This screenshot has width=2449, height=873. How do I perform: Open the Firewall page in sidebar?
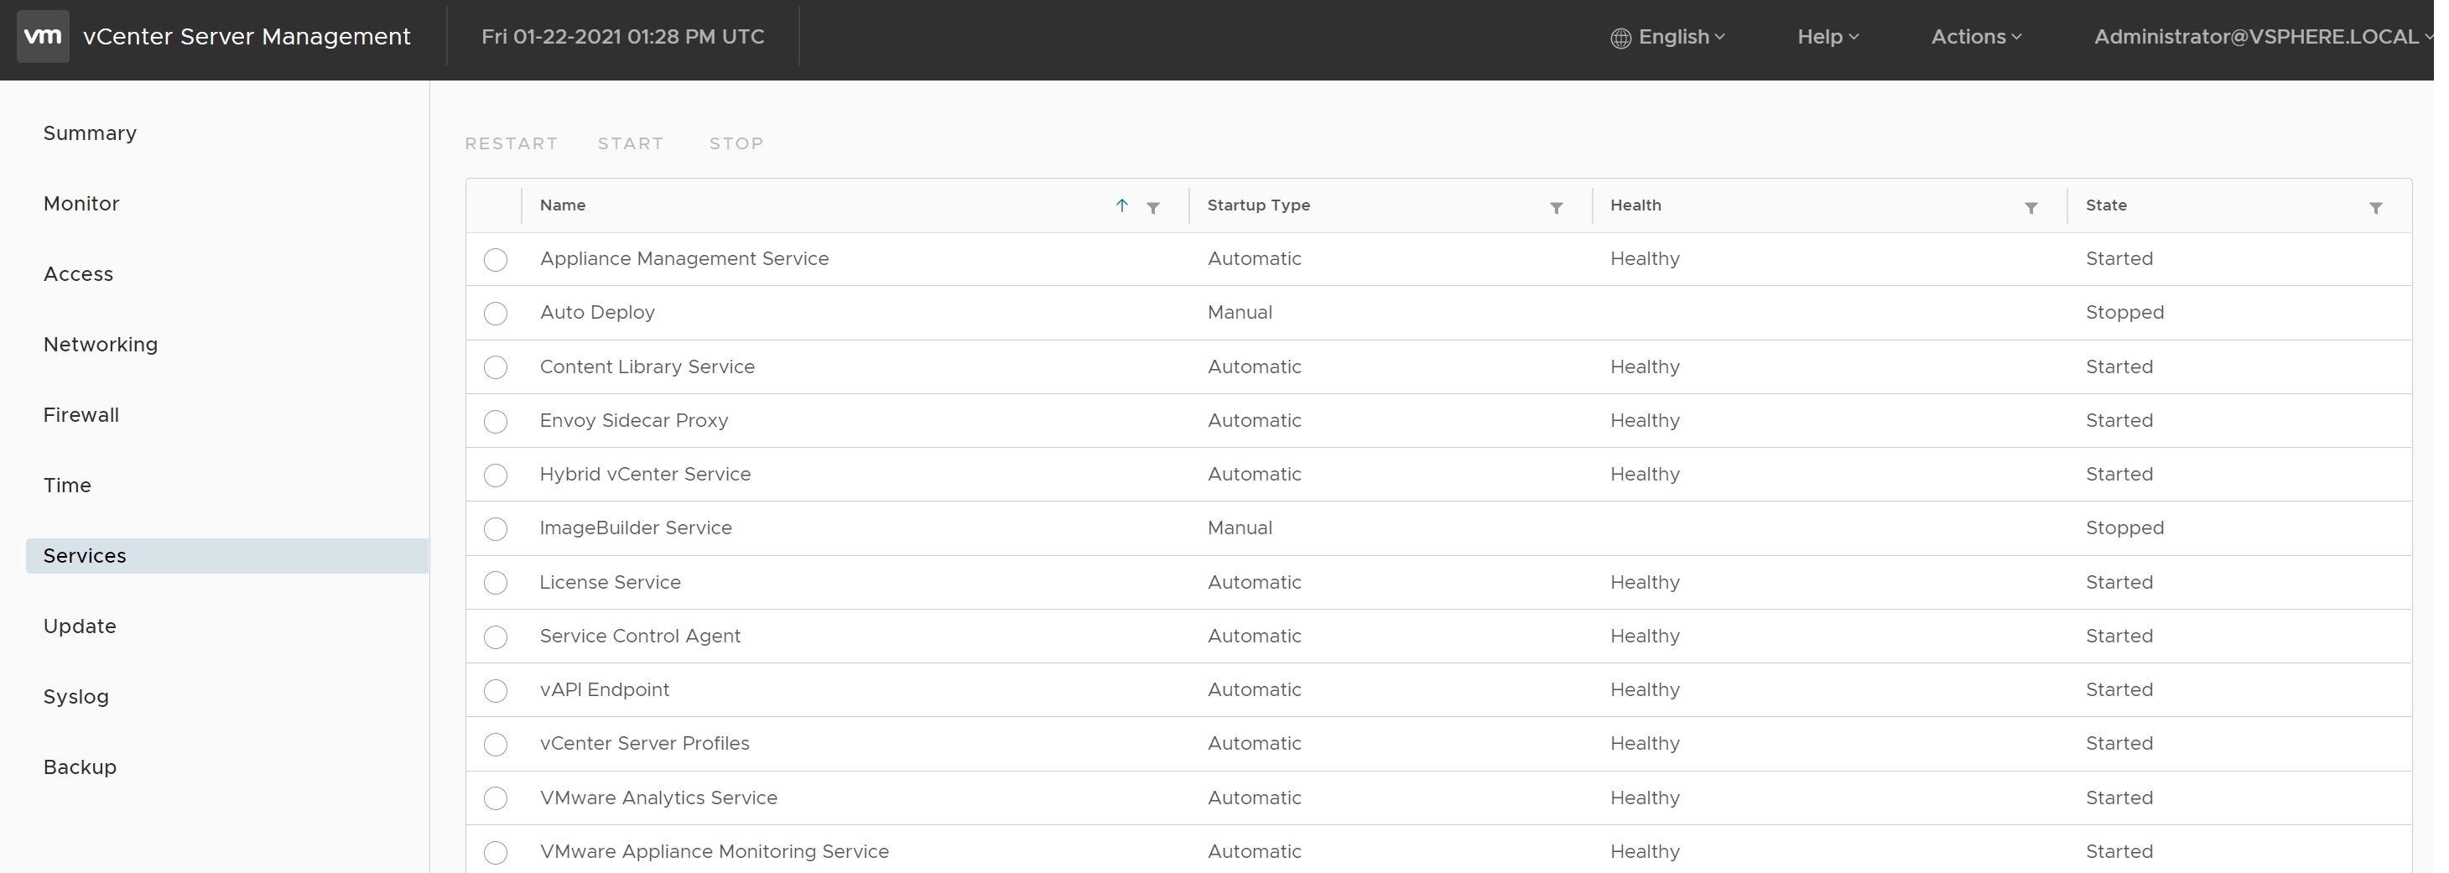coord(81,414)
